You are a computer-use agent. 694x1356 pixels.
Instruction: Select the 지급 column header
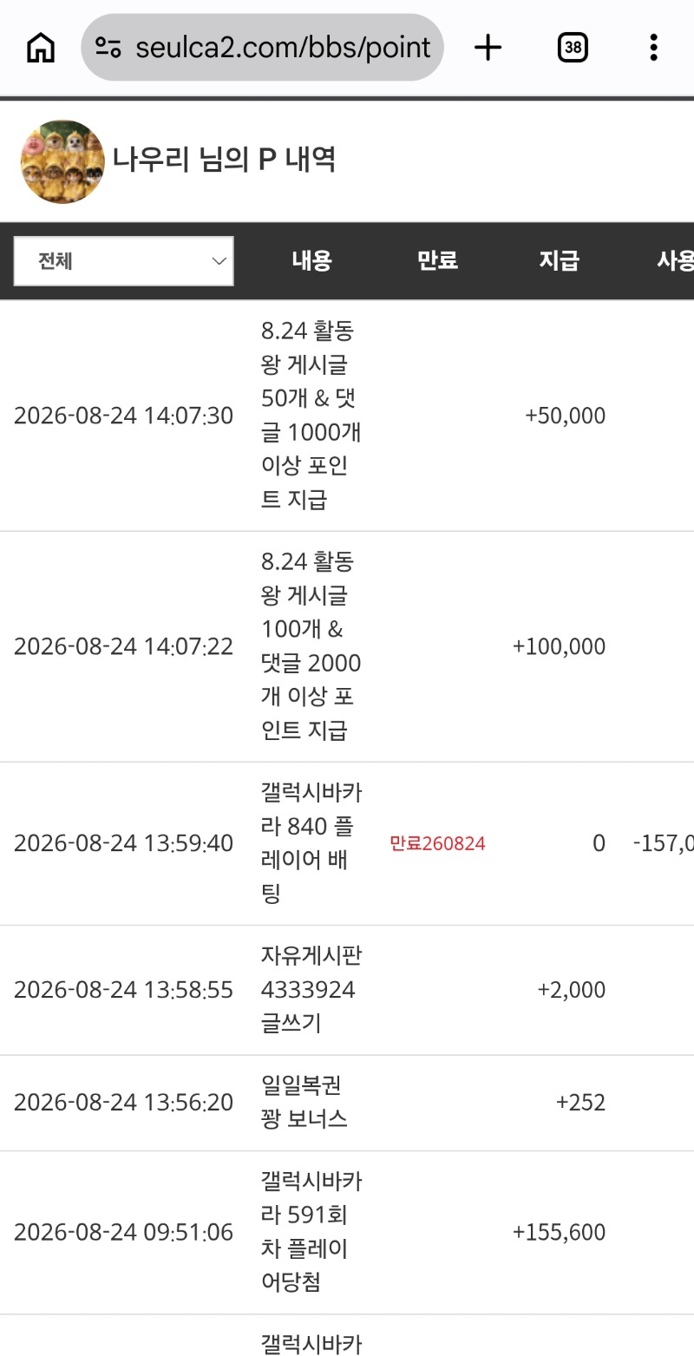560,260
